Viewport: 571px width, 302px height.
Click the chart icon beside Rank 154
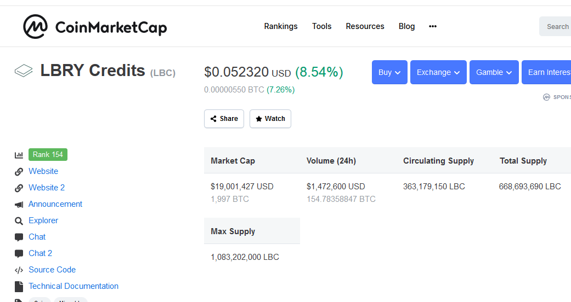[19, 155]
